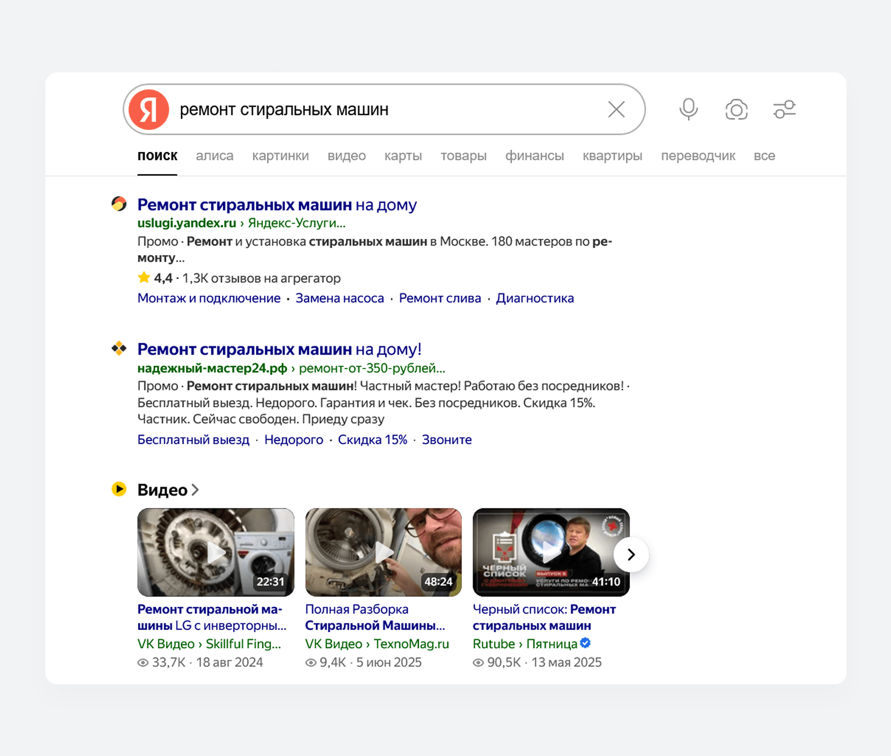
Task: Open the алиса tab
Action: click(x=214, y=155)
